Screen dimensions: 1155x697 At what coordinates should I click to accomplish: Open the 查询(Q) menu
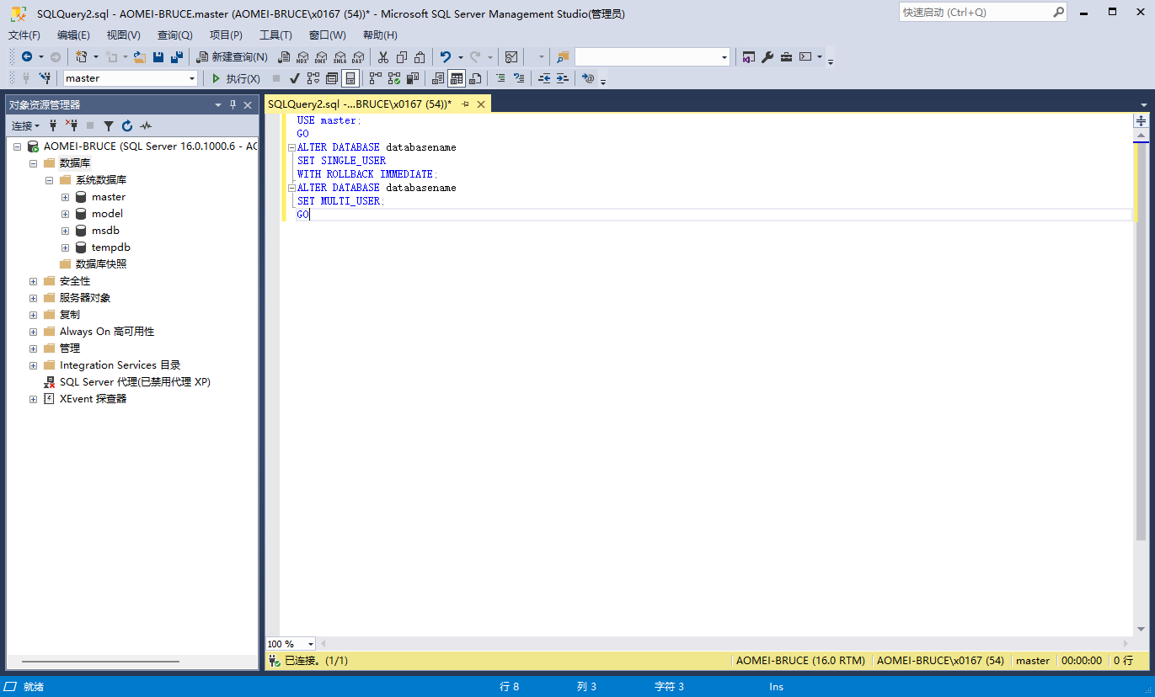[x=174, y=35]
